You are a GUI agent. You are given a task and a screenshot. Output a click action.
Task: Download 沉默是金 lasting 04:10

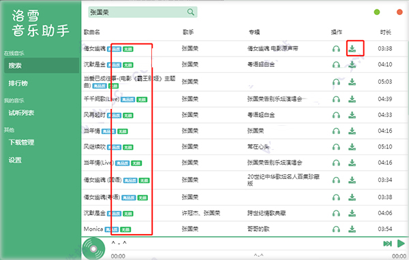pos(352,65)
